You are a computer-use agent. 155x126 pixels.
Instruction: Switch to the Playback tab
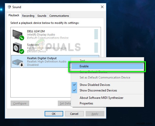(14, 15)
